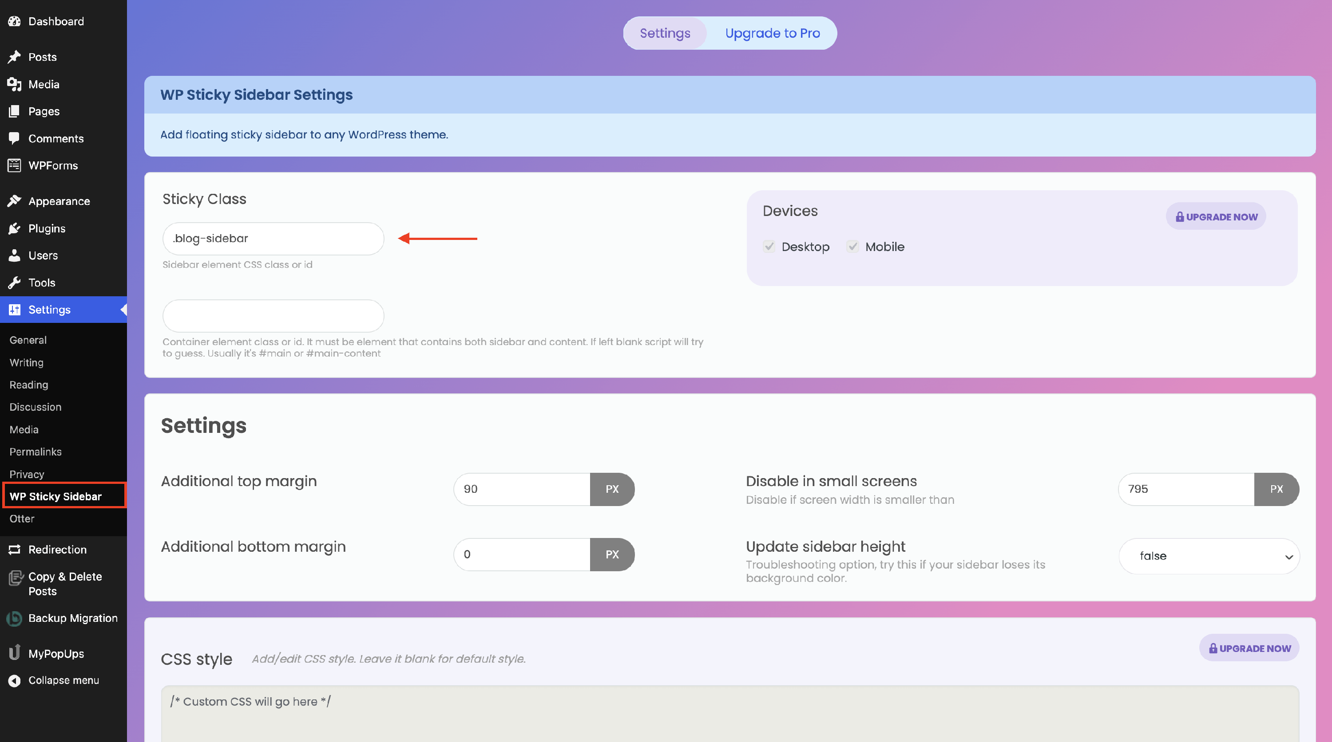Toggle the Mobile device checkbox
Screen dimensions: 1332x742
coord(852,246)
